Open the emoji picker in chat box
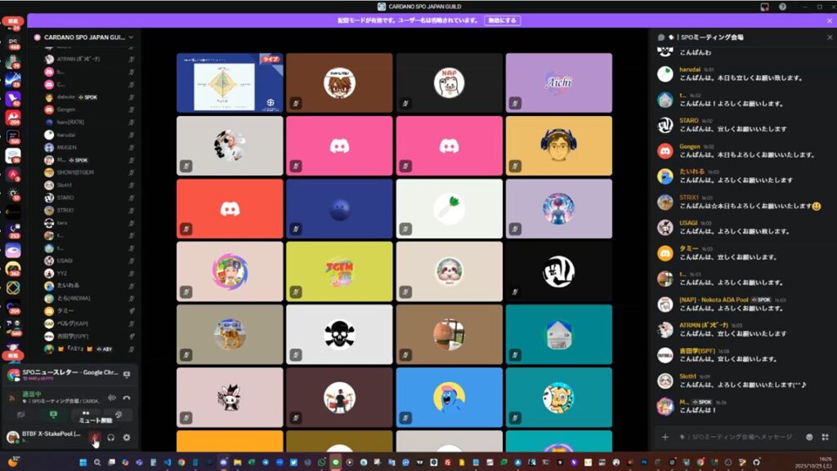Viewport: 837px width, 471px height. pos(809,437)
